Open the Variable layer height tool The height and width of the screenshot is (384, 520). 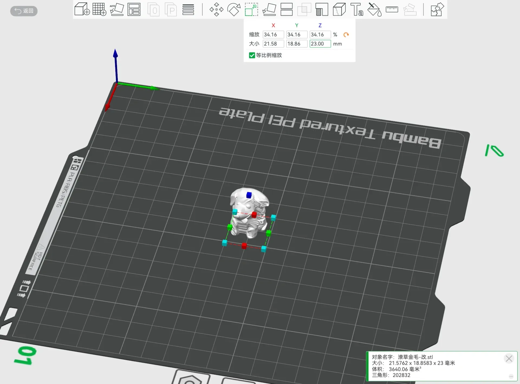pos(188,9)
